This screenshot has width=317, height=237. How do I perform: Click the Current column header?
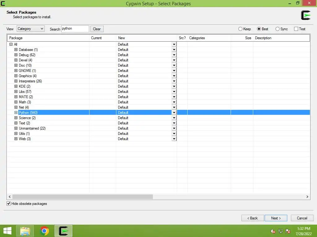click(103, 38)
